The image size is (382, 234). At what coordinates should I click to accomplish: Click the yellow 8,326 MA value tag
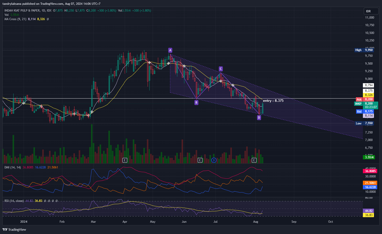[x=369, y=95]
